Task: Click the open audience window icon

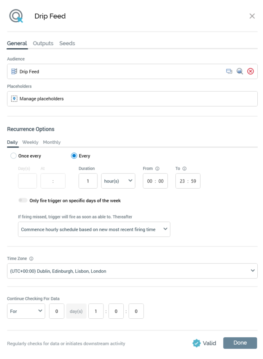Action: pyautogui.click(x=229, y=71)
